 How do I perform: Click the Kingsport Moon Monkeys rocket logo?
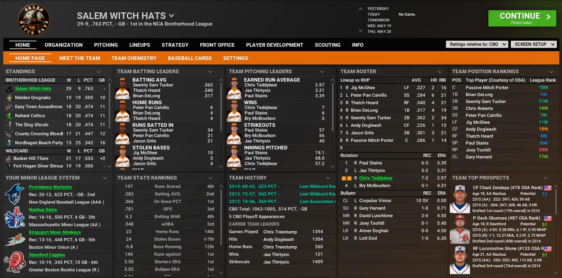(x=14, y=240)
